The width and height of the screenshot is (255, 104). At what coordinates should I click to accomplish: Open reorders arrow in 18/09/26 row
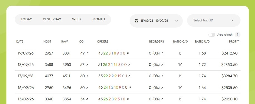click(162, 65)
